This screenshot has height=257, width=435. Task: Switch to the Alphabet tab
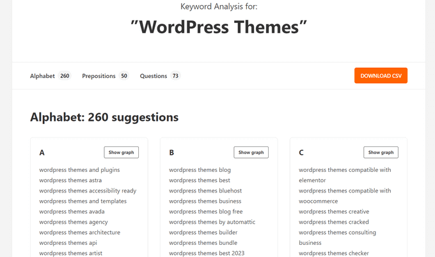[42, 76]
